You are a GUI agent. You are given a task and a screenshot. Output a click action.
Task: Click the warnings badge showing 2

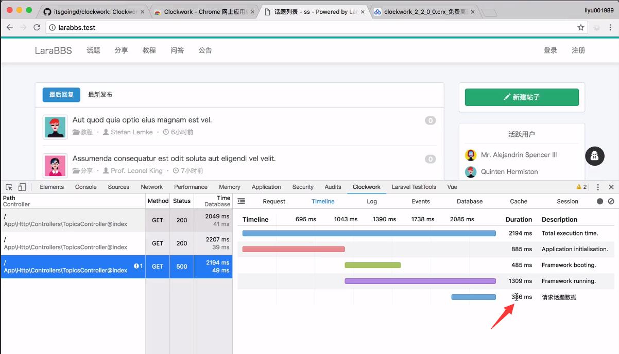click(x=580, y=187)
